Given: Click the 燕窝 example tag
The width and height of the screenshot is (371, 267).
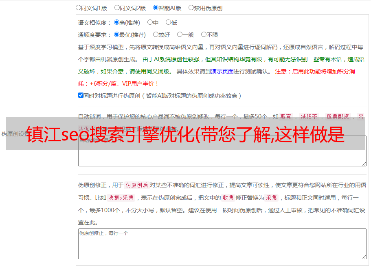Looking at the screenshot, I should [x=286, y=116].
